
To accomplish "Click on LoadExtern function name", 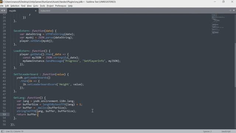I will click(21, 51).
